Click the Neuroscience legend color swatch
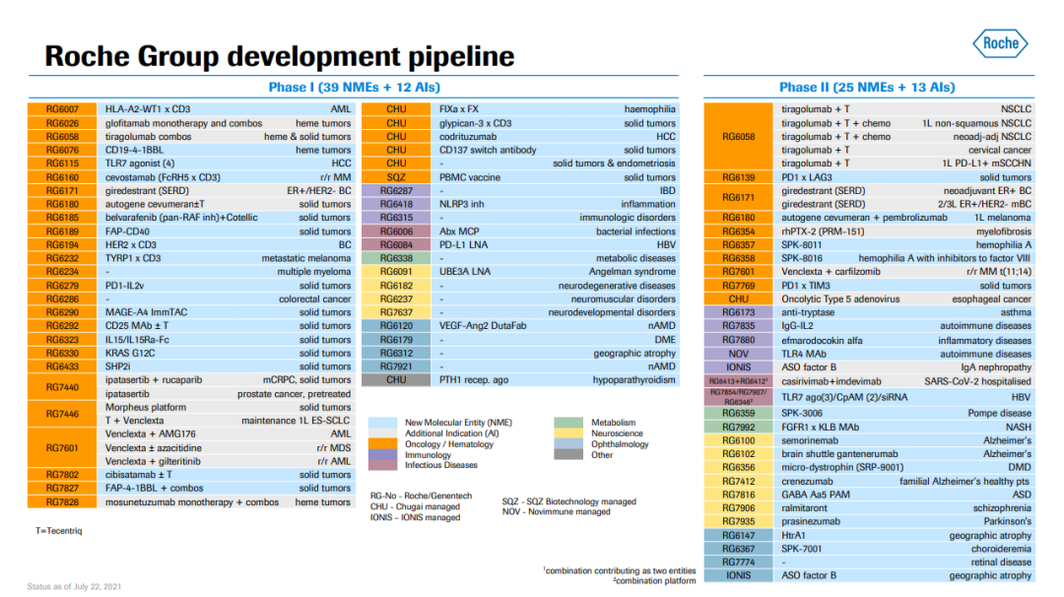1064x597 pixels. 568,433
